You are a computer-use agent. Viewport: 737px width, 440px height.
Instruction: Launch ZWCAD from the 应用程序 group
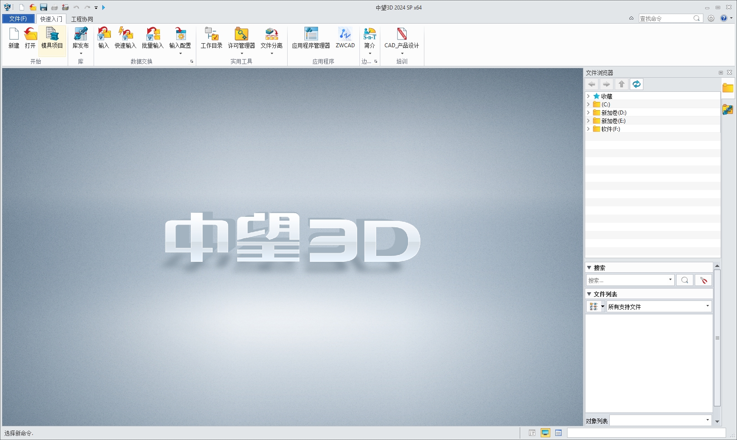click(x=345, y=38)
